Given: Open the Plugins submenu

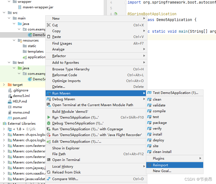Looking at the screenshot, I should click(175, 159).
